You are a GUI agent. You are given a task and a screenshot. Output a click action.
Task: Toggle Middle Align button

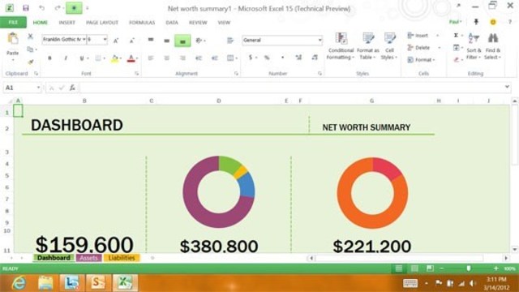[x=166, y=41]
